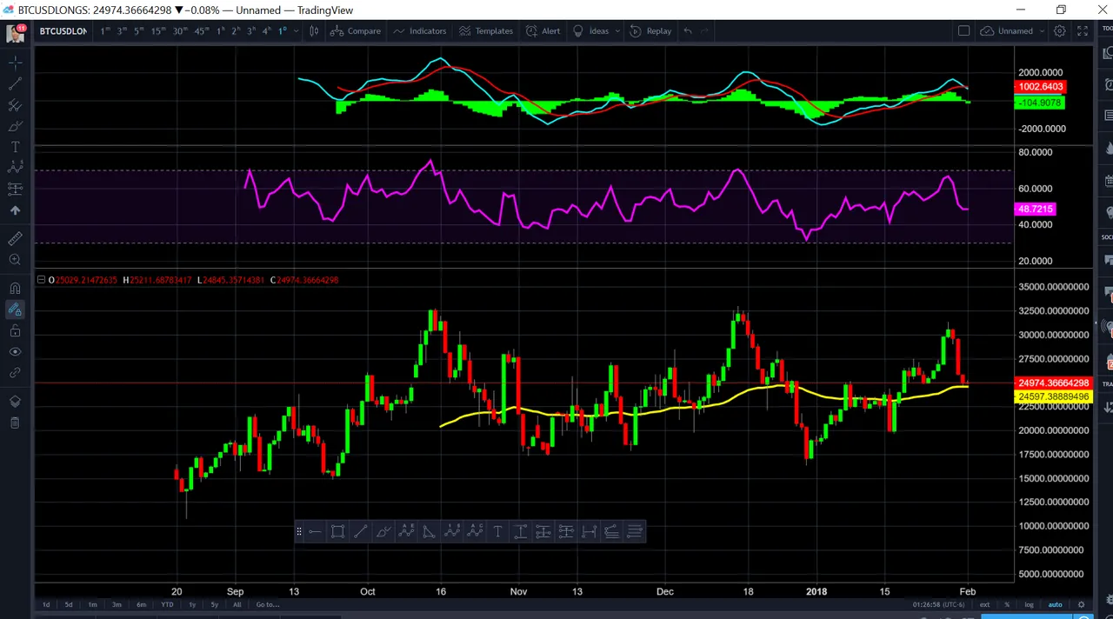Expand the timeframe interval dropdown arrow
The width and height of the screenshot is (1113, 619).
pyautogui.click(x=297, y=31)
